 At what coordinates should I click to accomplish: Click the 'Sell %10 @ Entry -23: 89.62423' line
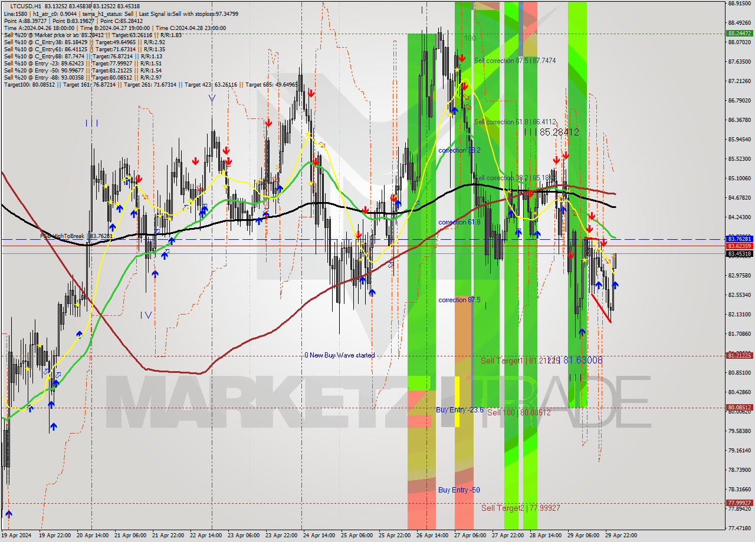pyautogui.click(x=84, y=64)
